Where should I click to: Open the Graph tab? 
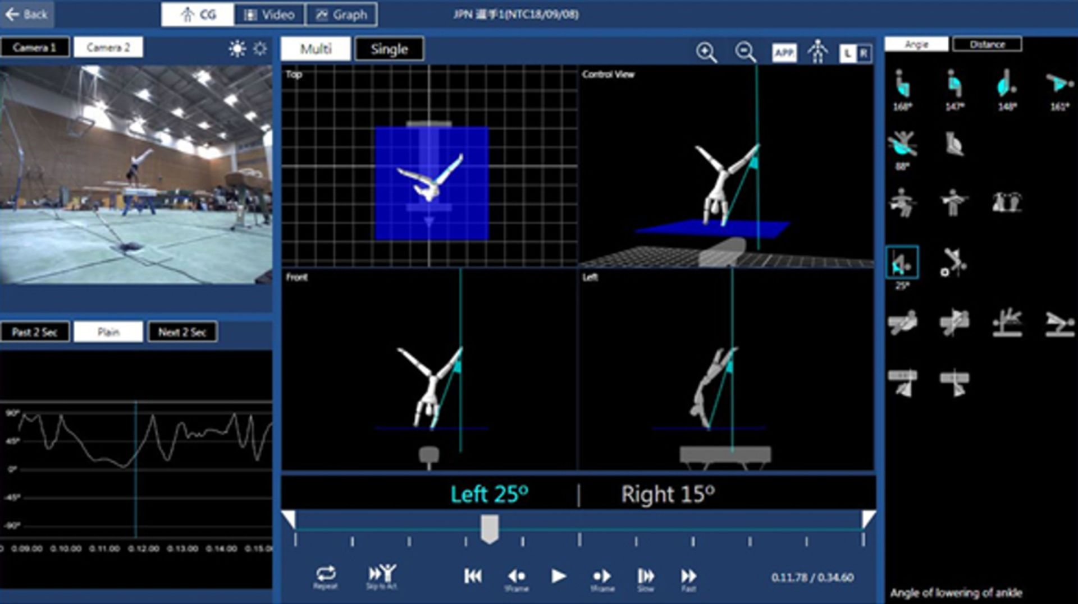pyautogui.click(x=341, y=15)
